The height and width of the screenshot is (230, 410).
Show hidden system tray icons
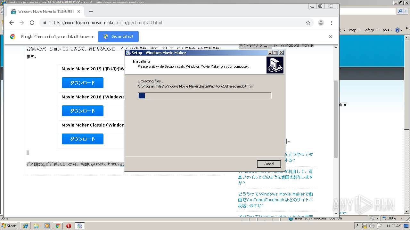[357, 226]
